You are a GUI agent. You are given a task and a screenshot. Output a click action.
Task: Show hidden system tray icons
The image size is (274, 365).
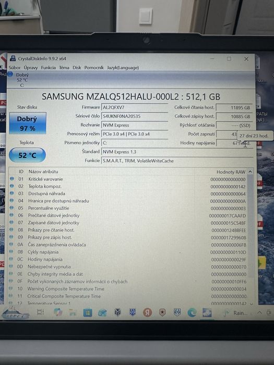pos(259,312)
